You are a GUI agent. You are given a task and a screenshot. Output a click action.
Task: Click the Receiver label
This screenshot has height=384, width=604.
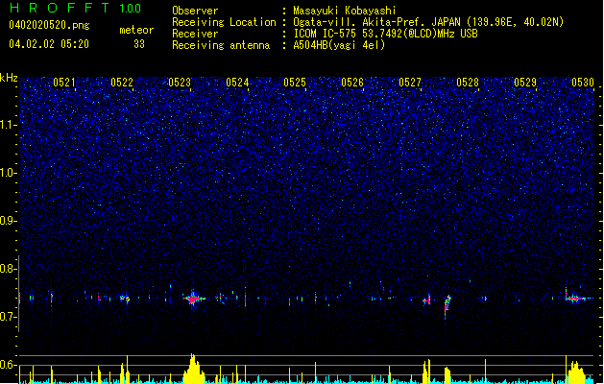pos(195,34)
